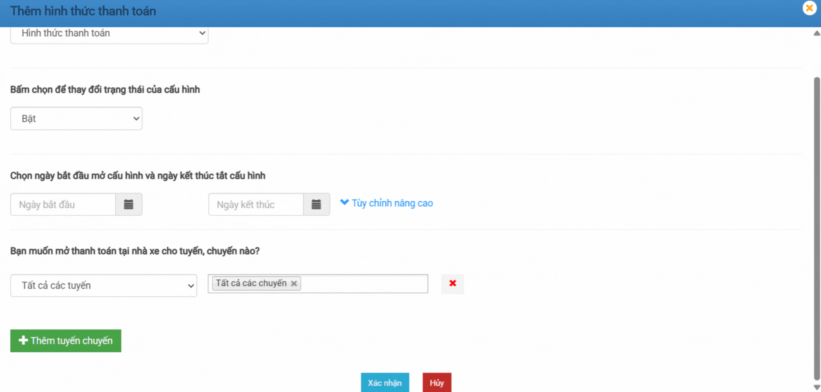Click the scrollbar up arrow
Viewport: 821px width, 392px height.
(x=816, y=33)
